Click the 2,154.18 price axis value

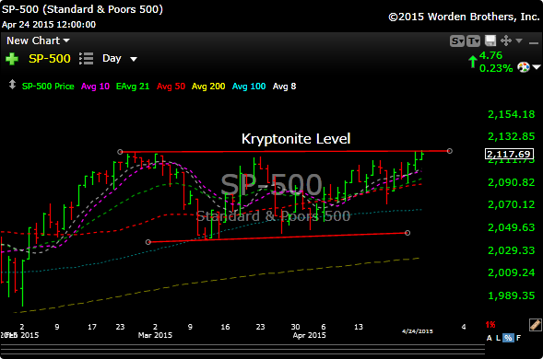[x=512, y=114]
